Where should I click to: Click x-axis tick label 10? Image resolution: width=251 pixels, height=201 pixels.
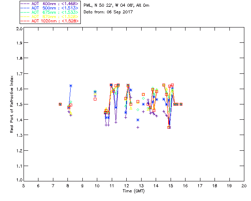(97, 186)
